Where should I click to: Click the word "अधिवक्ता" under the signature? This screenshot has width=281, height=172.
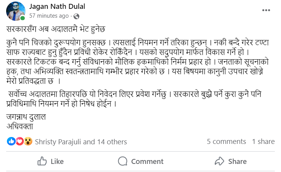click(19, 126)
